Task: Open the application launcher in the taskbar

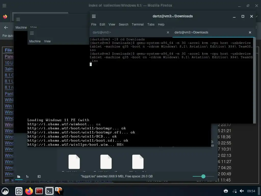Action: (x=5, y=191)
